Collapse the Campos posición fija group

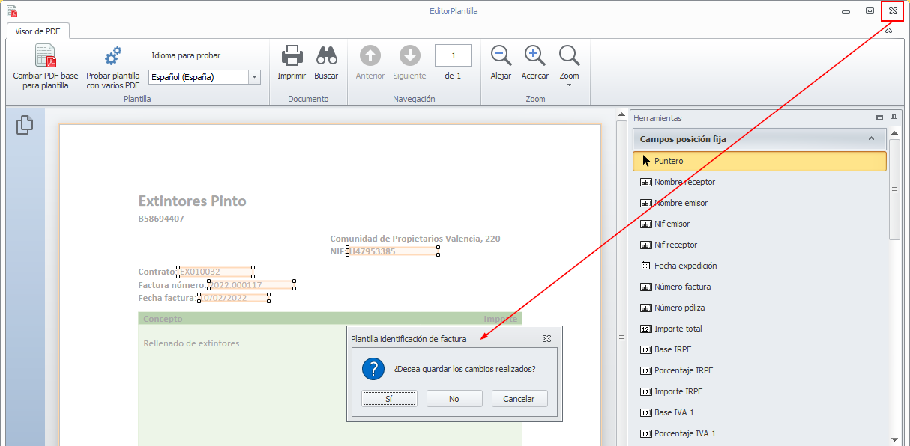(871, 138)
